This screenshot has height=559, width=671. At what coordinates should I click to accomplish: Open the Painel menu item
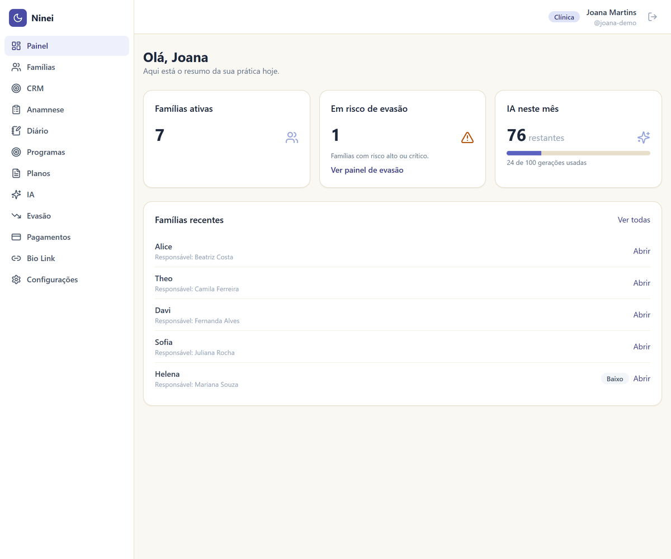[67, 46]
